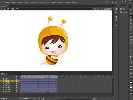Go to last frame button
This screenshot has height=100, width=133.
click(30, 99)
